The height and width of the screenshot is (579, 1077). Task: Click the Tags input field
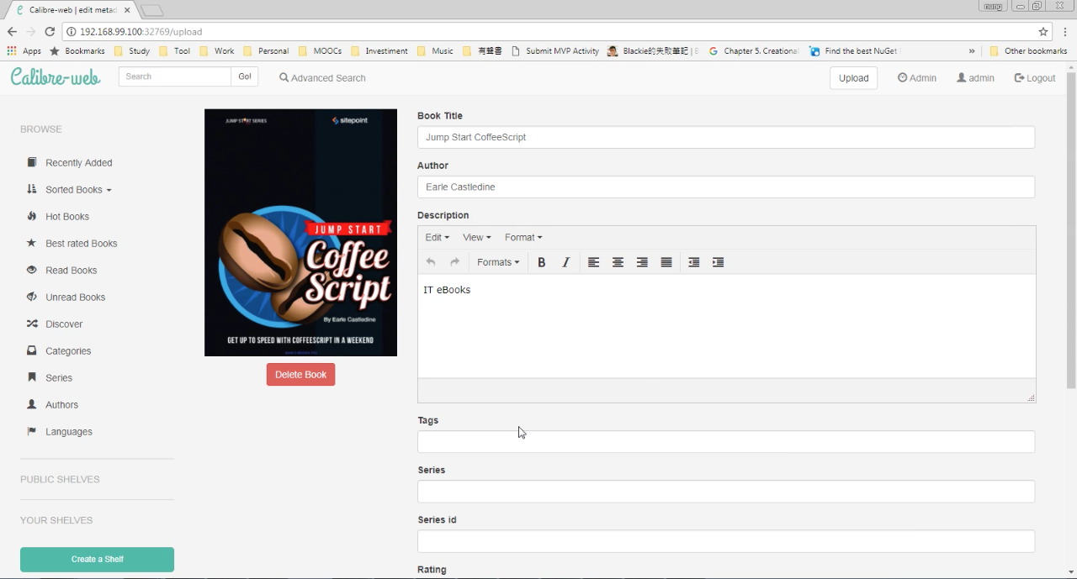click(x=726, y=442)
